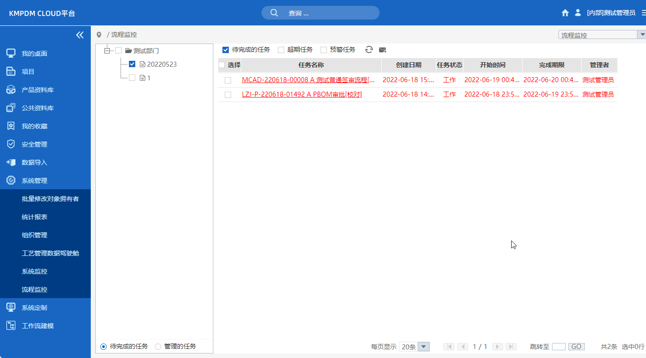Open the LZJ-P-220618-01492 PBOM task link
646x358 pixels.
302,94
